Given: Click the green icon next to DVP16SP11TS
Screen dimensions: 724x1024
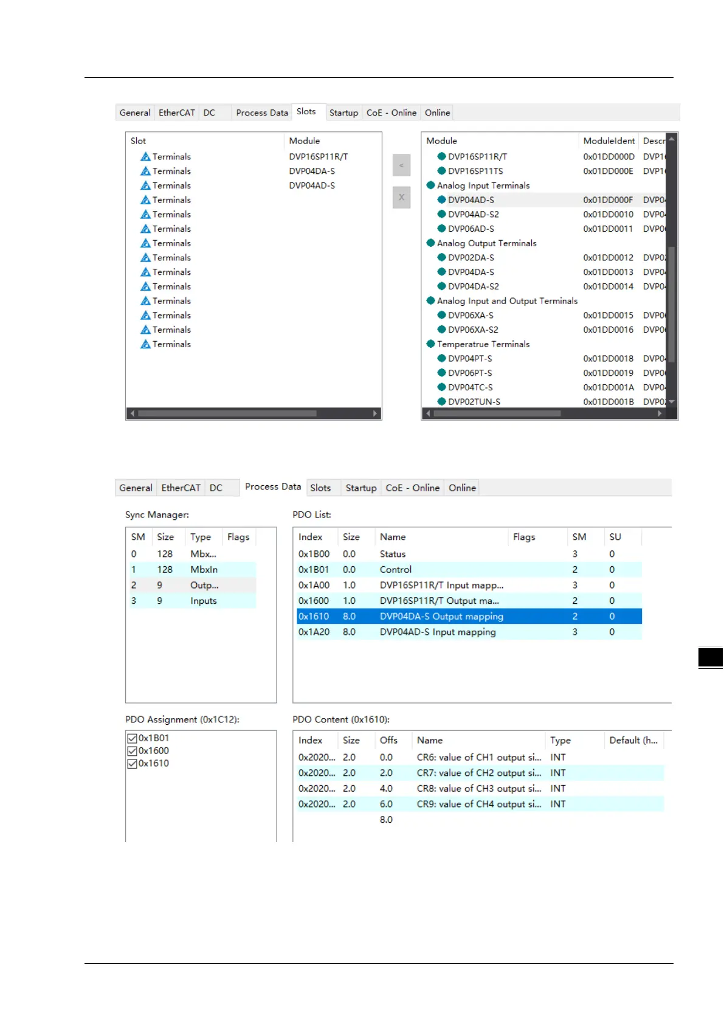Looking at the screenshot, I should pos(442,171).
